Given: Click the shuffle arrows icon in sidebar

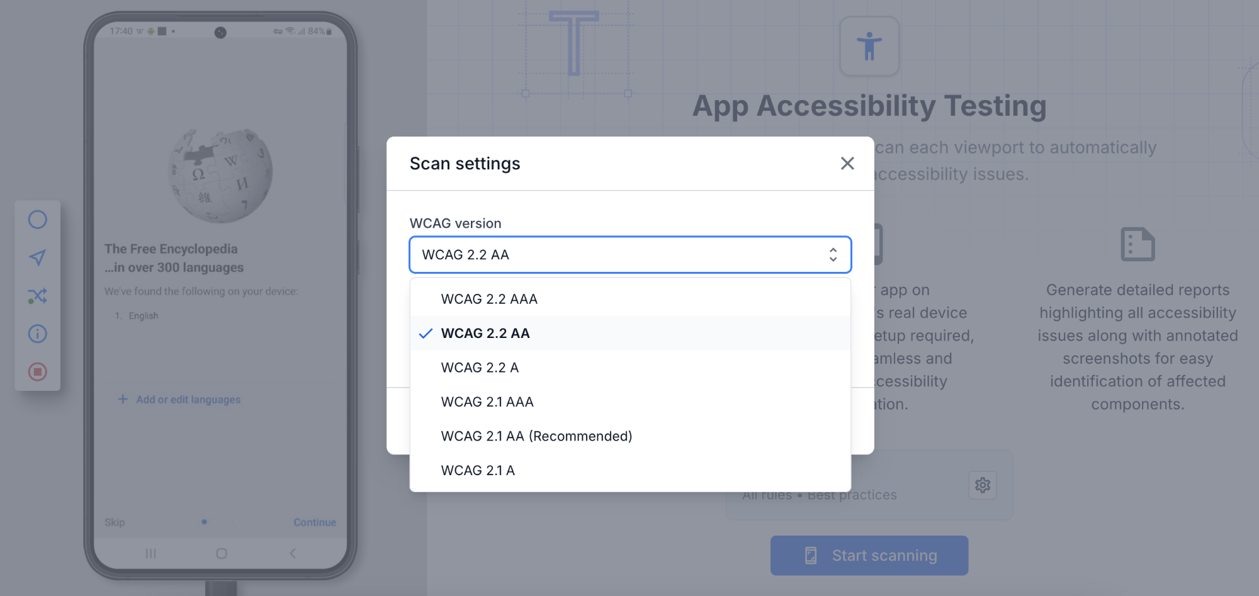Looking at the screenshot, I should pos(38,296).
